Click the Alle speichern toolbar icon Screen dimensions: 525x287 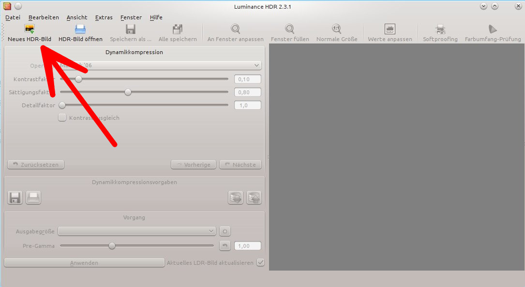coord(178,29)
